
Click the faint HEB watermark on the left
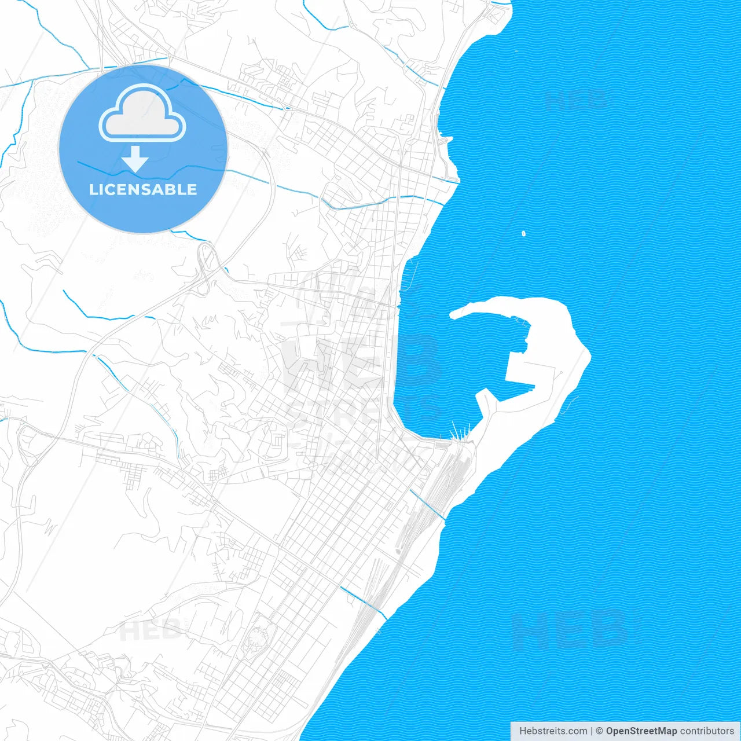pyautogui.click(x=153, y=630)
